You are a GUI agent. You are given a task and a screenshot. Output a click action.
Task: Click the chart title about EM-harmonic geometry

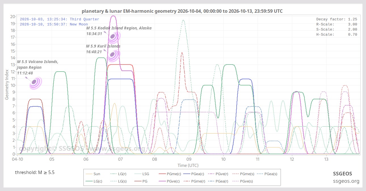click(x=182, y=11)
